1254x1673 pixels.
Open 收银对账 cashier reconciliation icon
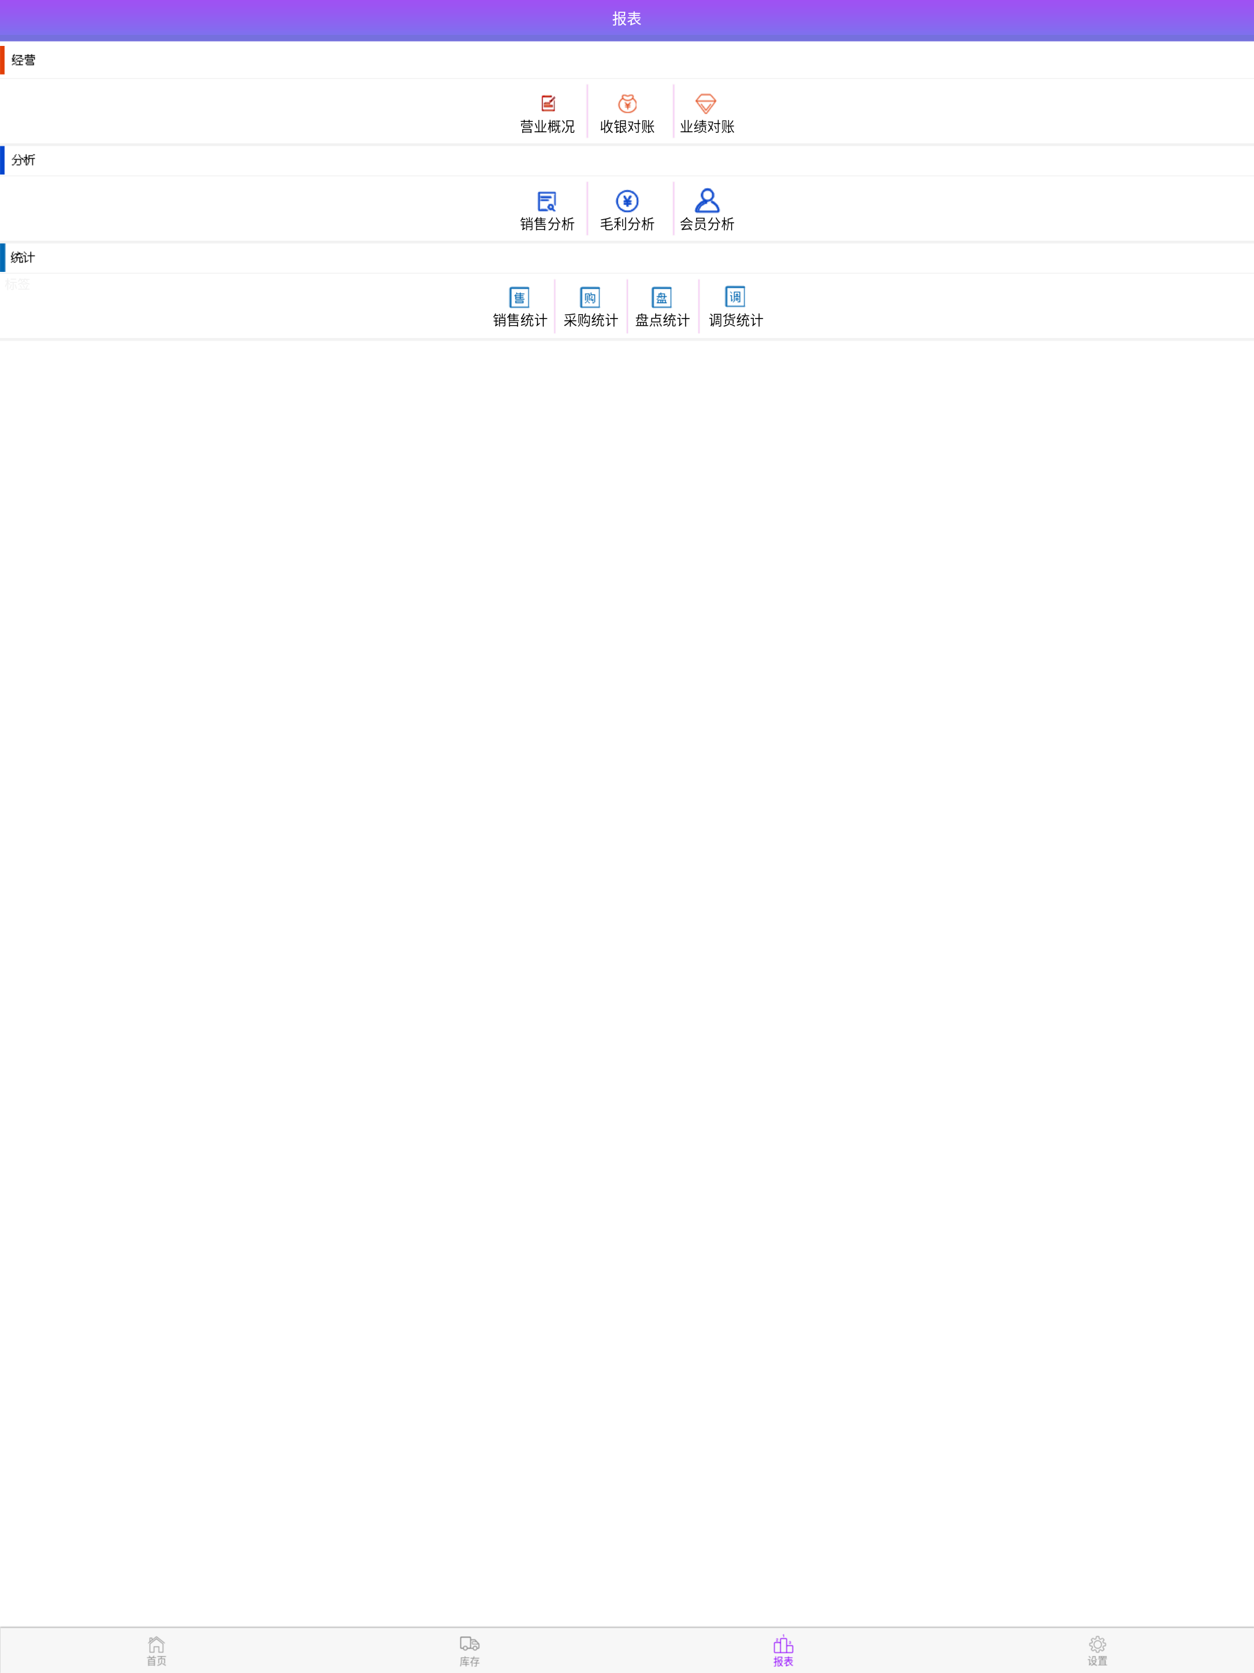pyautogui.click(x=627, y=103)
